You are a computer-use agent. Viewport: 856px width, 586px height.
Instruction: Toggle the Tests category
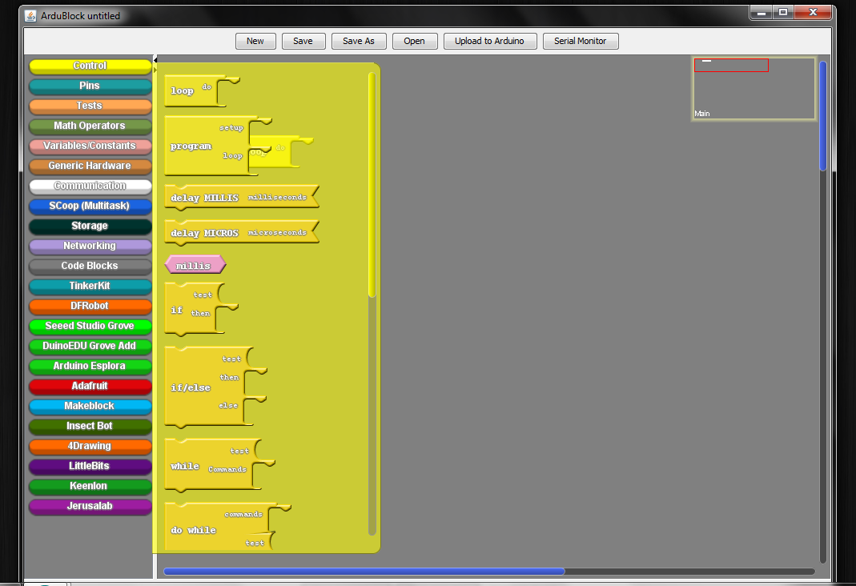coord(90,106)
